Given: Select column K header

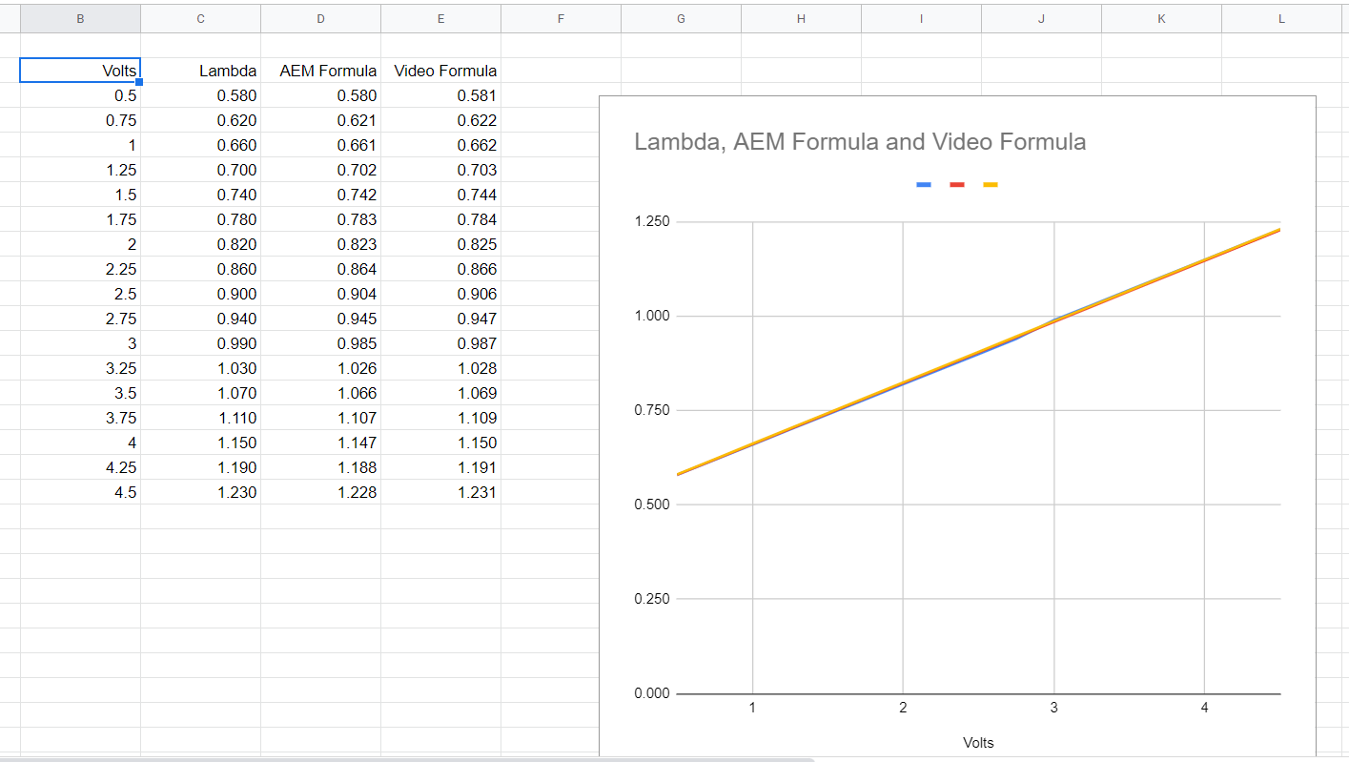Looking at the screenshot, I should pyautogui.click(x=1161, y=18).
